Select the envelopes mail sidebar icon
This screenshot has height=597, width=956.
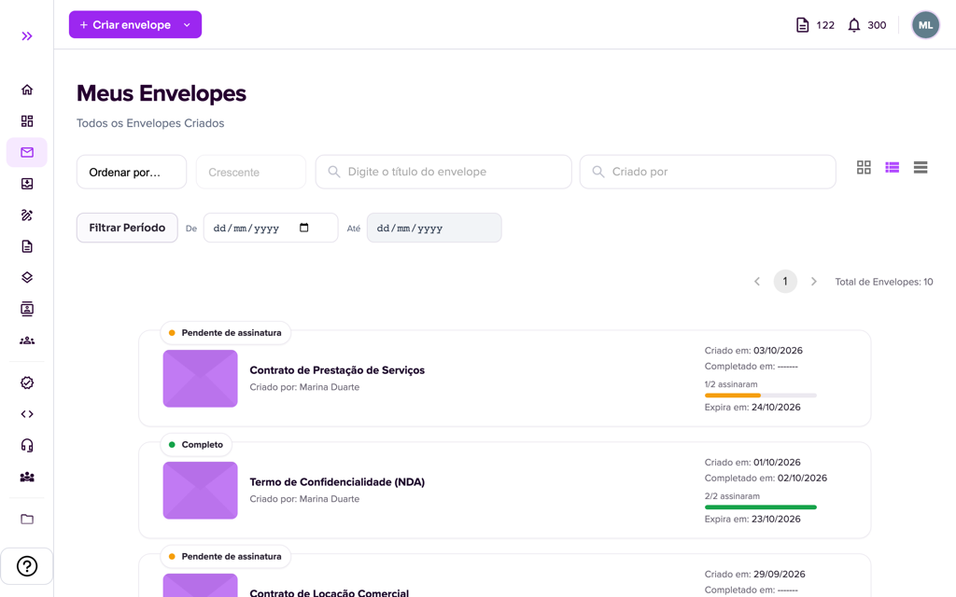[27, 152]
